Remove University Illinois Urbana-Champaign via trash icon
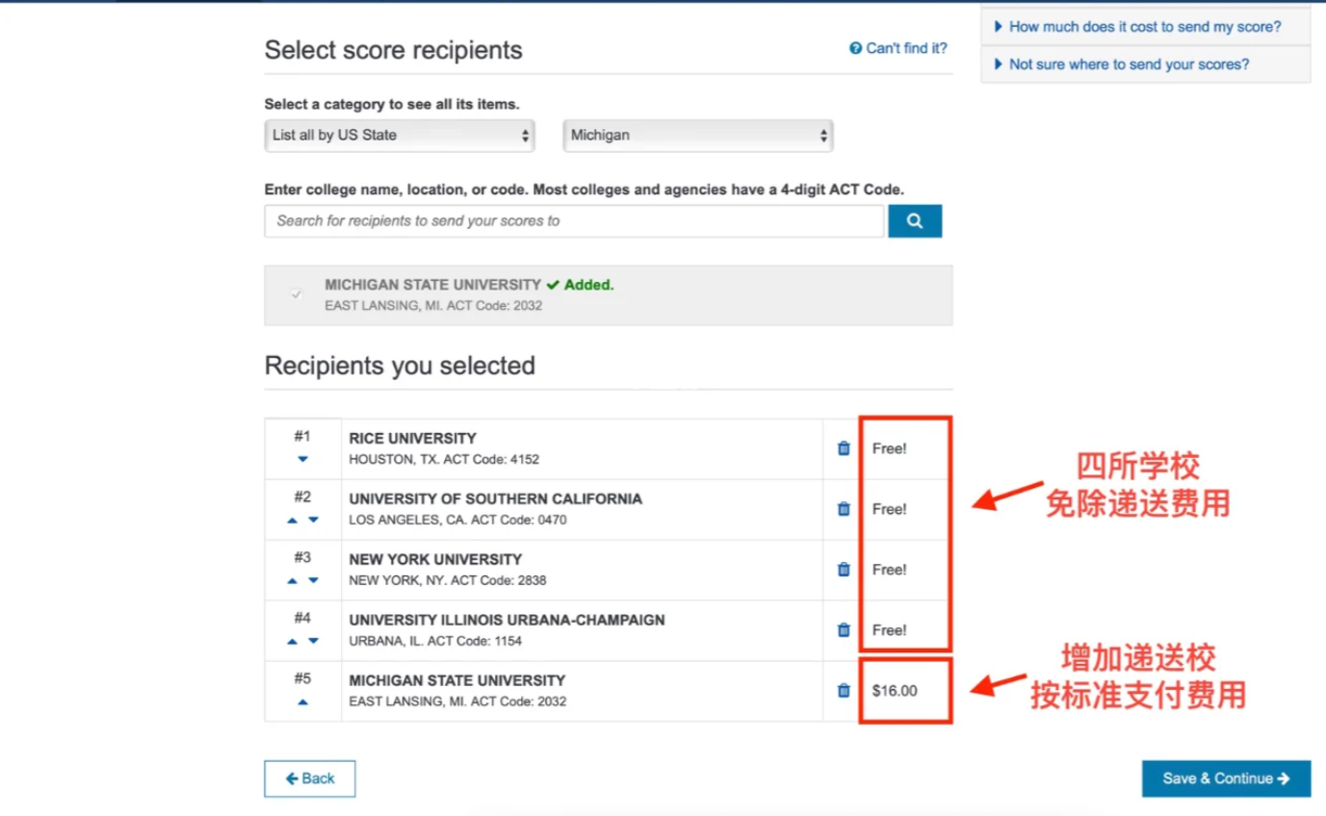The height and width of the screenshot is (816, 1326). pyautogui.click(x=844, y=630)
